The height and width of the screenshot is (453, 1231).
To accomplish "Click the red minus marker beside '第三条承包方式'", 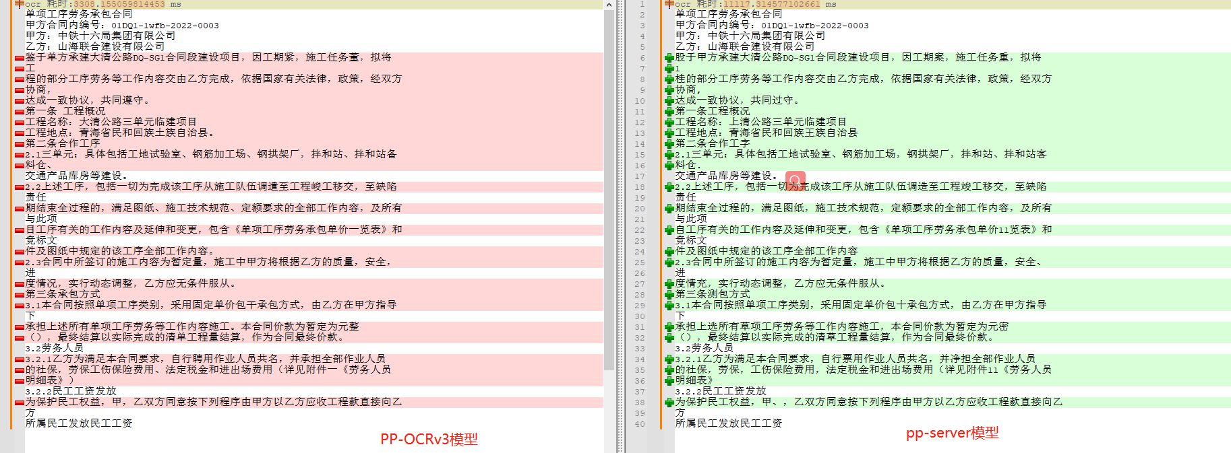I will click(20, 295).
